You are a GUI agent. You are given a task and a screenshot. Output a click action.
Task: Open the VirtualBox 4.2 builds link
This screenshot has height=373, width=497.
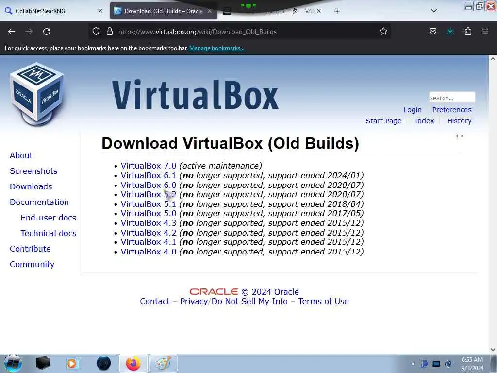(149, 233)
